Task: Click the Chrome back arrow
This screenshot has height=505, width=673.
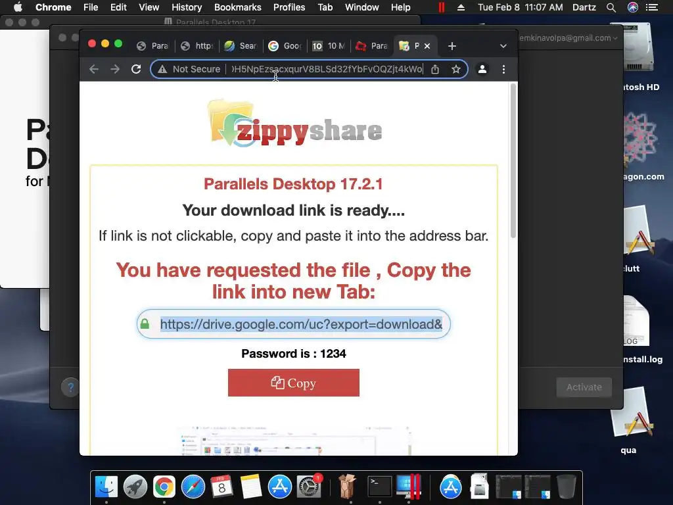Action: point(93,69)
